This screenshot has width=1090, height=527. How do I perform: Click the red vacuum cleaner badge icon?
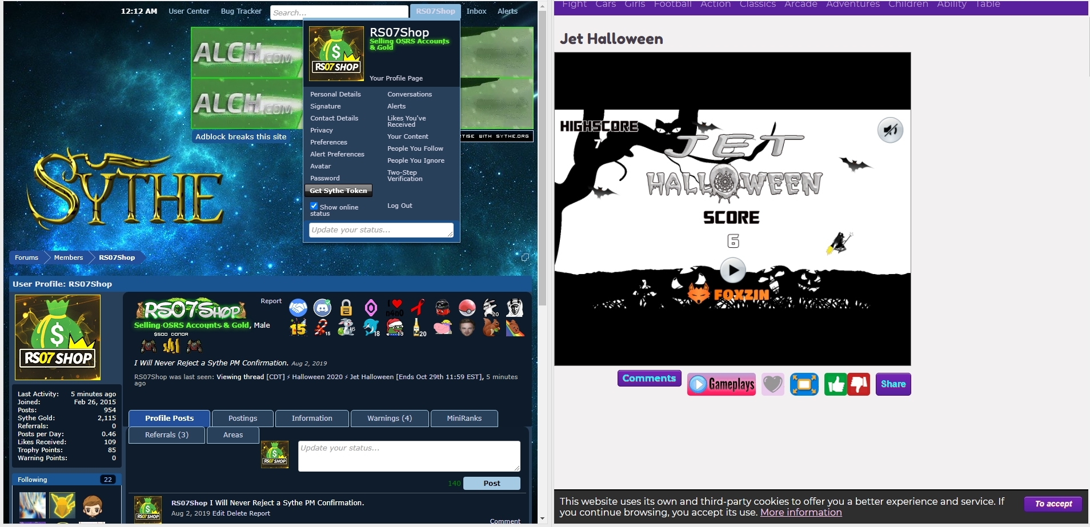[443, 308]
